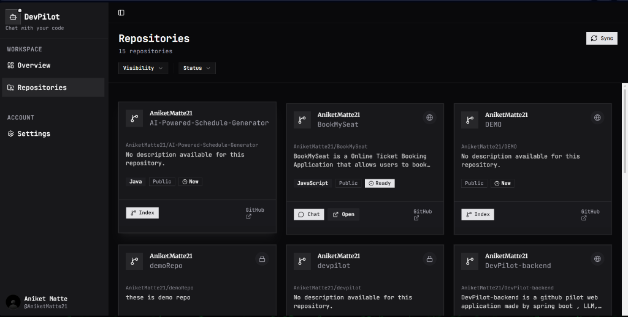Click the Public badge on AI-Powered-Schedule-Generator card
The width and height of the screenshot is (628, 317).
(x=162, y=182)
